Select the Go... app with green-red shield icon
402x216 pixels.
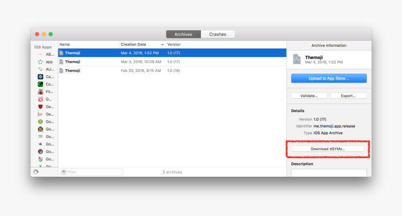[45, 159]
